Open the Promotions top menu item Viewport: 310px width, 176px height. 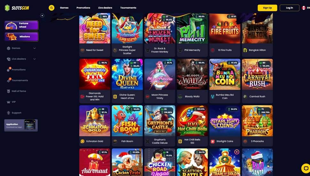click(x=83, y=8)
